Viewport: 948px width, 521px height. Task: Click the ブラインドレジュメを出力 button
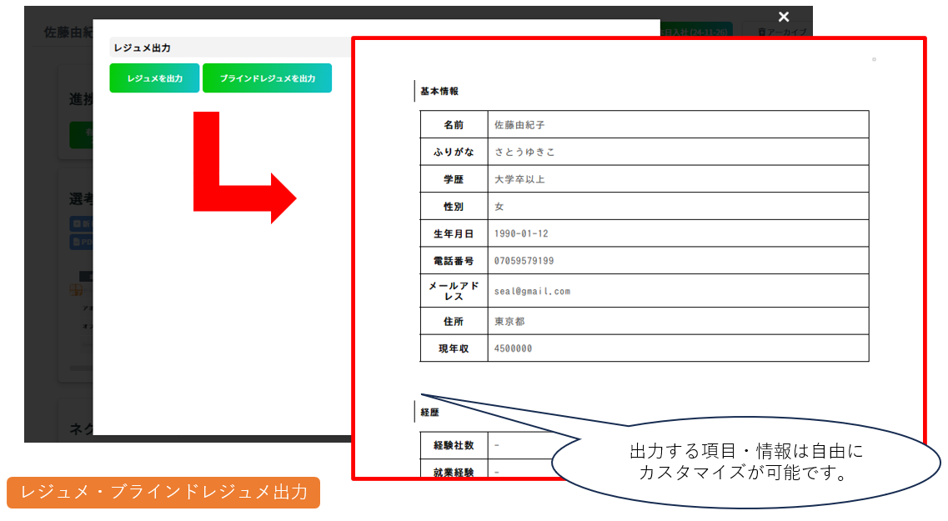(267, 78)
